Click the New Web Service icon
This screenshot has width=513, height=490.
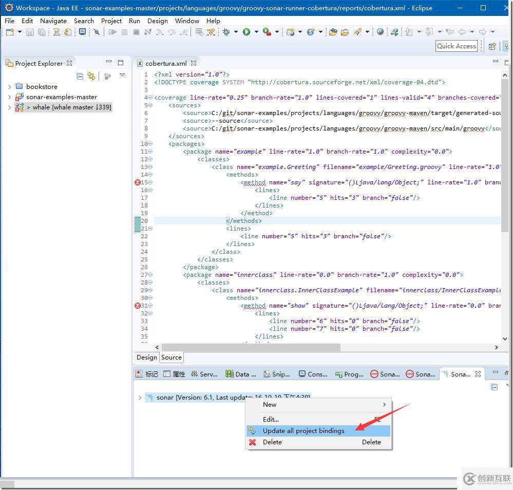tap(311, 32)
